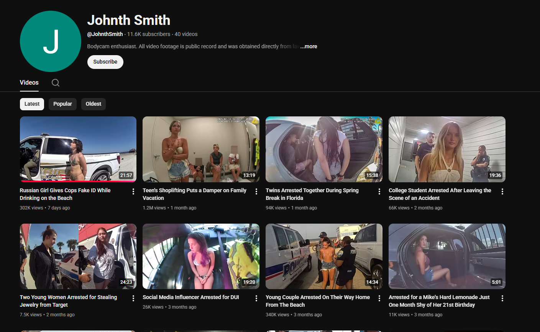Open options menu for Russian Girl video
Viewport: 540px width, 332px height.
click(x=133, y=191)
